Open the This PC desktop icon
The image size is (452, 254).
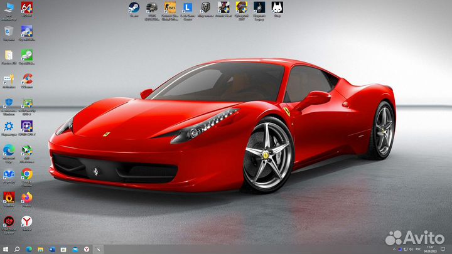point(9,11)
